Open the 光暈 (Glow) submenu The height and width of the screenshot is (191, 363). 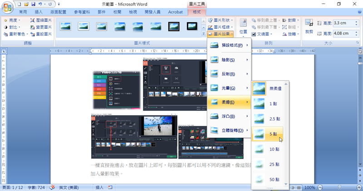pos(229,88)
